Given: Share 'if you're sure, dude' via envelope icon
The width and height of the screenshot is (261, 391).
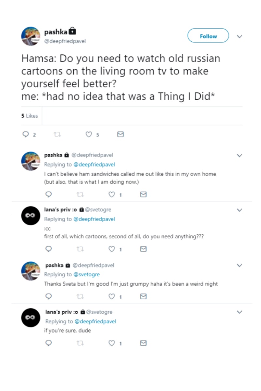Looking at the screenshot, I should (143, 343).
